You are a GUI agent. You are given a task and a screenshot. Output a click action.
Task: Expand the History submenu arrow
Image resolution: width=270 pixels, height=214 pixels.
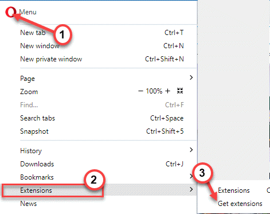191,150
